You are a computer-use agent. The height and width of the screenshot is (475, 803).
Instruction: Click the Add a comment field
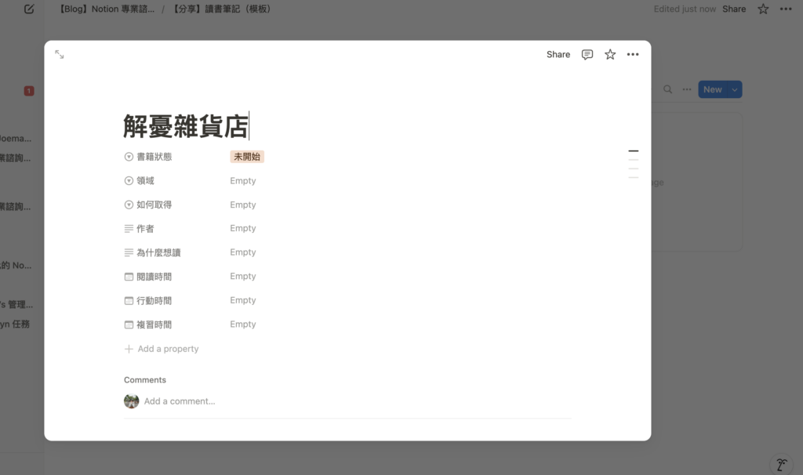click(x=180, y=401)
